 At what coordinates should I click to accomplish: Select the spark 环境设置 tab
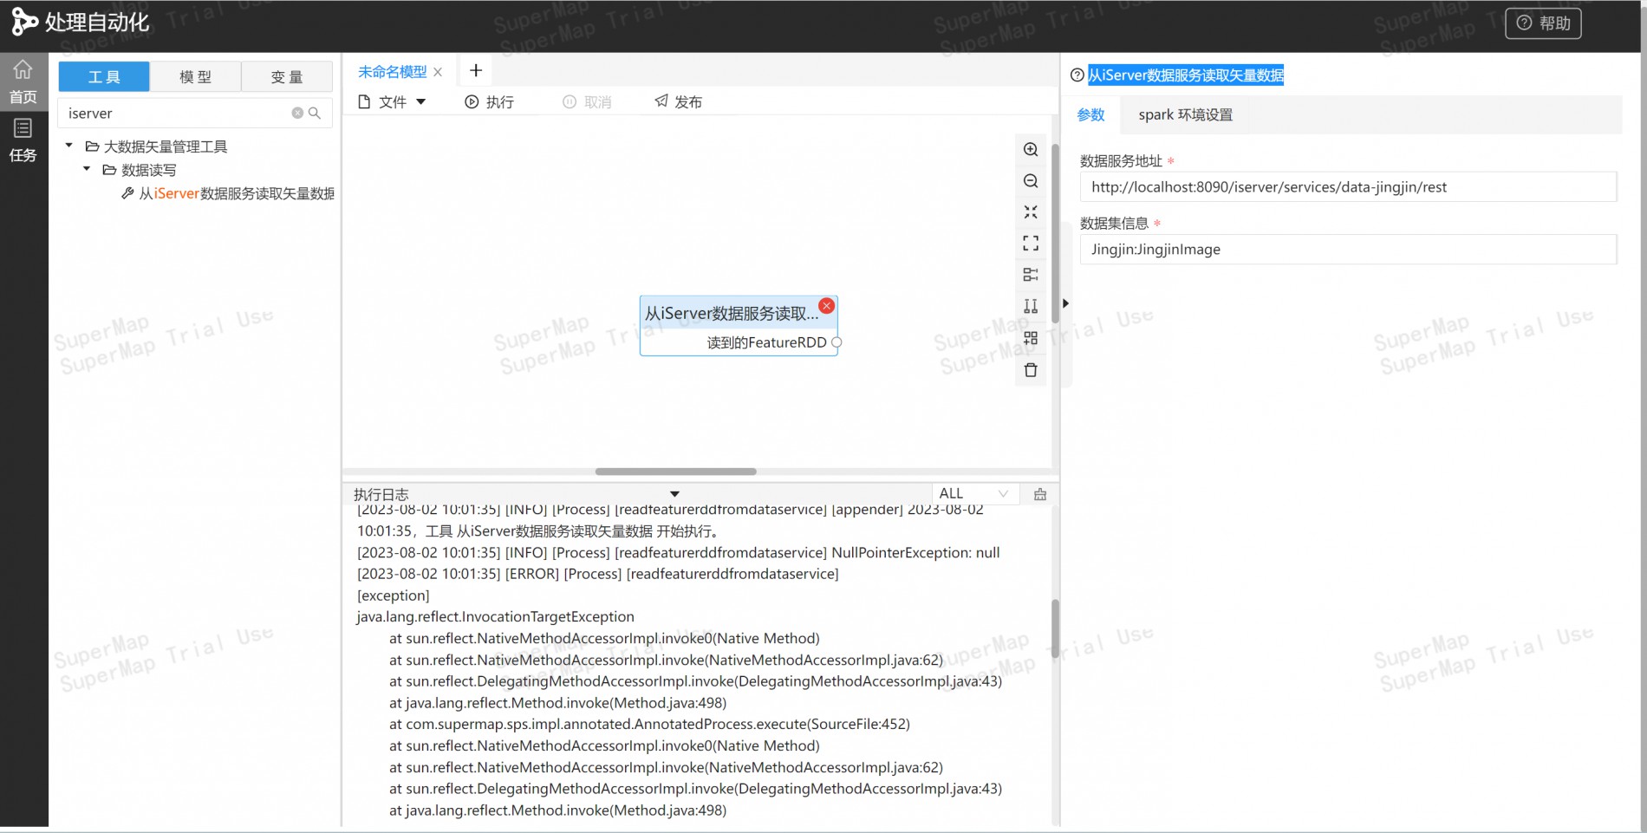(x=1185, y=114)
